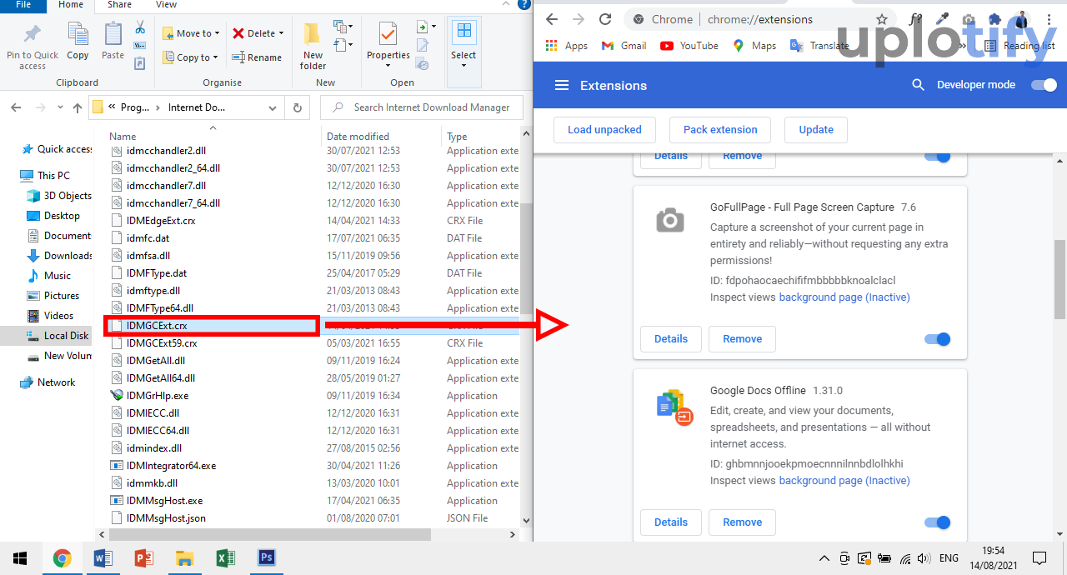Screen dimensions: 1067x575
Task: Click the f? extension icon
Action: tap(915, 19)
